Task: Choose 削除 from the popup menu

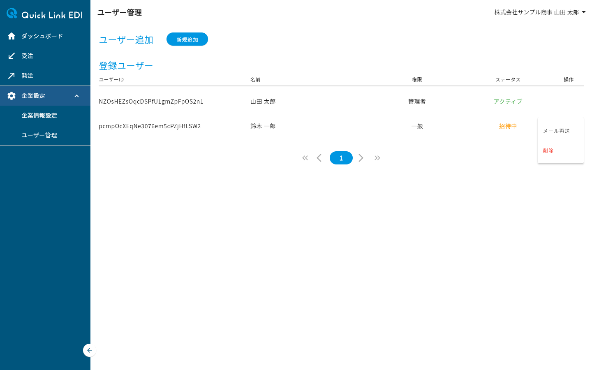Action: pyautogui.click(x=561, y=150)
